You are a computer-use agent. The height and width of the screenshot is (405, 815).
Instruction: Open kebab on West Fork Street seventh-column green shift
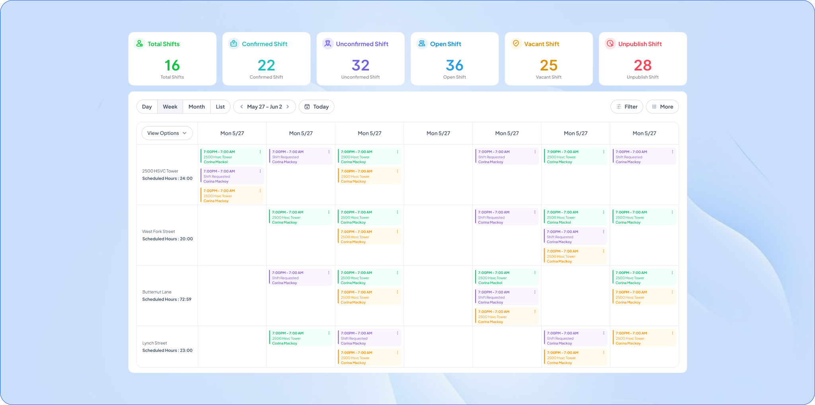[x=673, y=212]
